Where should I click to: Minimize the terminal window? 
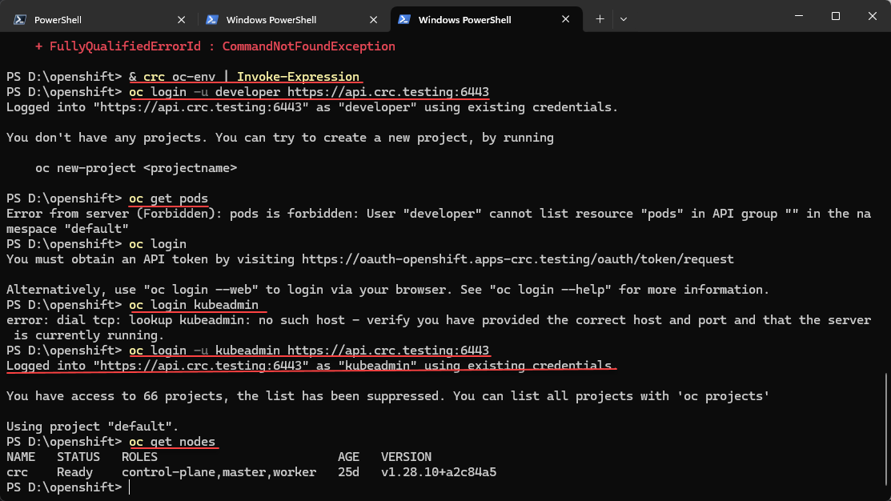pyautogui.click(x=798, y=16)
